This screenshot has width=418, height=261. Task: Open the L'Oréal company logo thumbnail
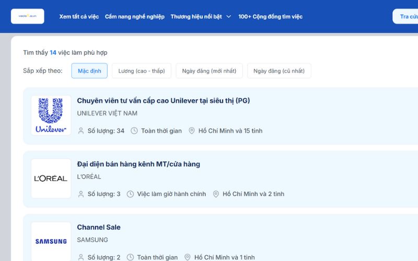pos(51,179)
